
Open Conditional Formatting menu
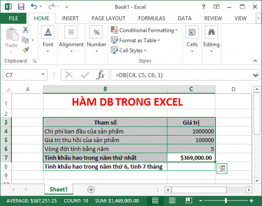144,30
